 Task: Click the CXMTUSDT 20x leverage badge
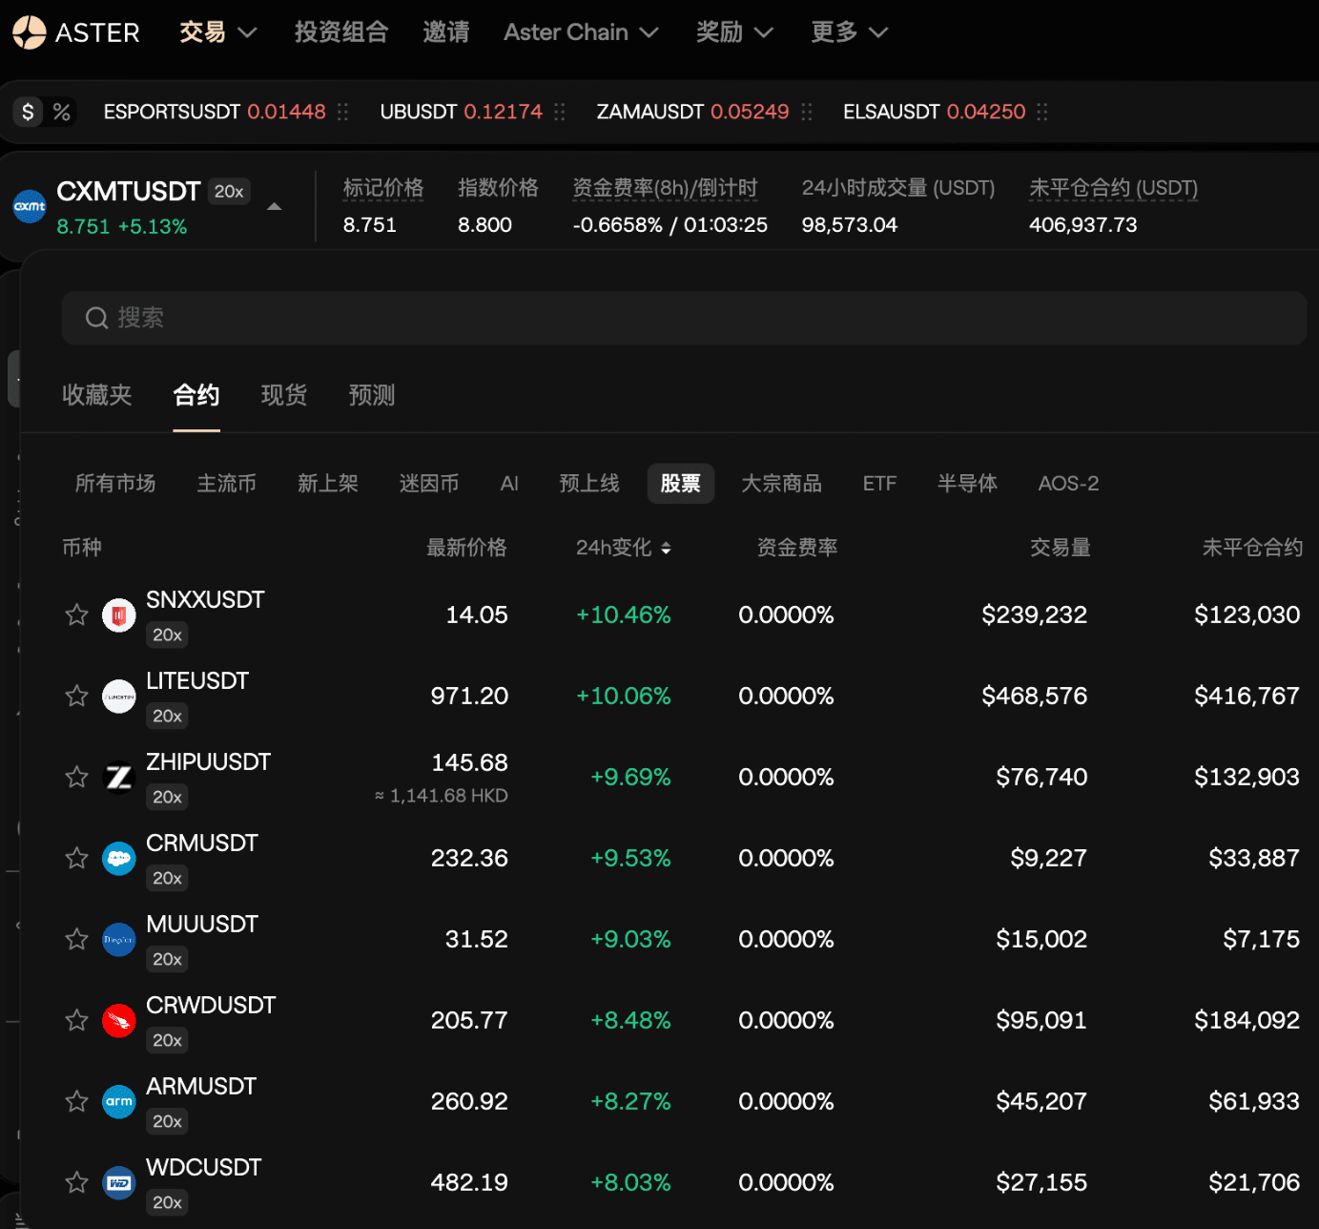pyautogui.click(x=229, y=192)
